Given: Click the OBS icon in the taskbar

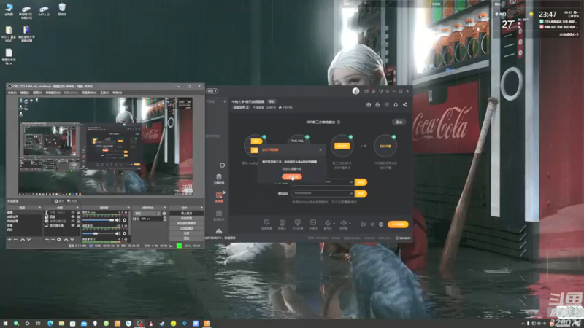Looking at the screenshot, I should pyautogui.click(x=139, y=324).
